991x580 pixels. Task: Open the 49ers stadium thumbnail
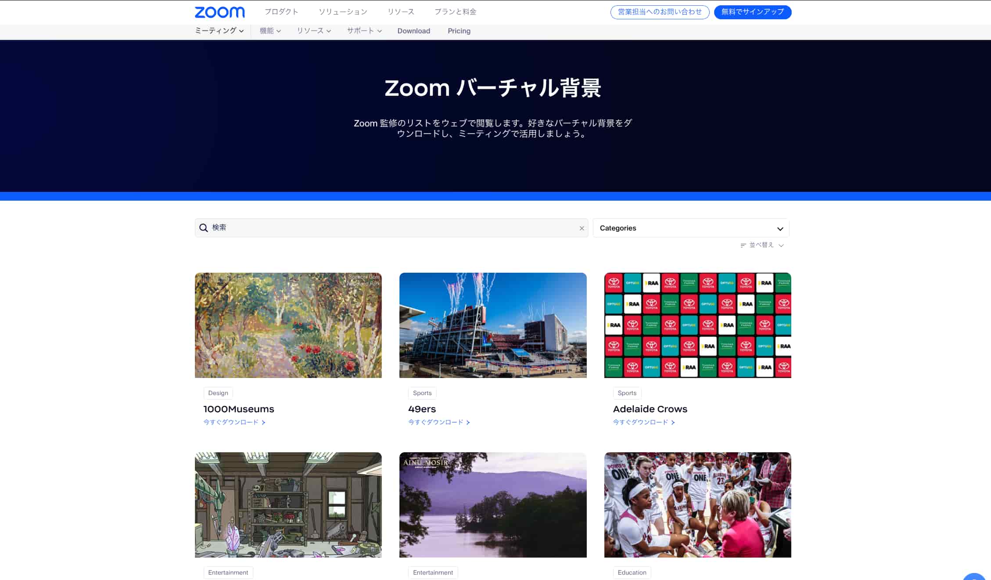(493, 325)
